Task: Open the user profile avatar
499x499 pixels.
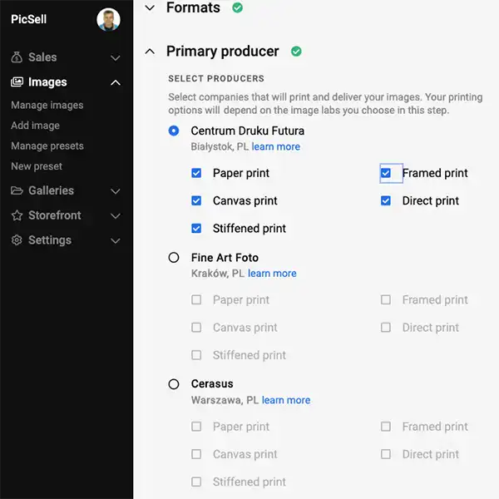Action: [x=108, y=19]
